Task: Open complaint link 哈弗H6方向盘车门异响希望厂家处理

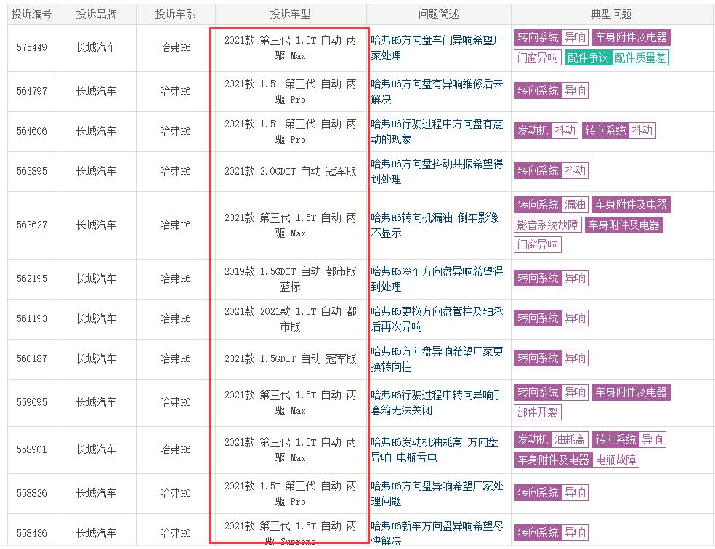Action: 437,48
